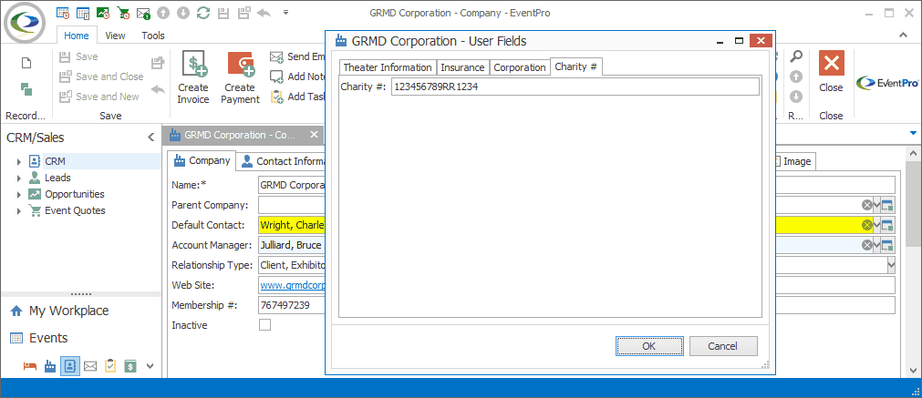Expand more navigation module options chevron
The width and height of the screenshot is (922, 398).
(150, 366)
